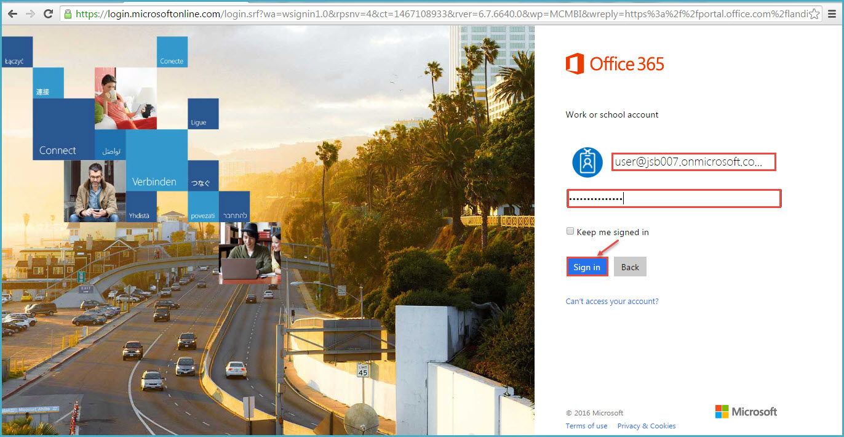Screen dimensions: 844x437
Task: Click the Verbinden tile
Action: (x=157, y=160)
